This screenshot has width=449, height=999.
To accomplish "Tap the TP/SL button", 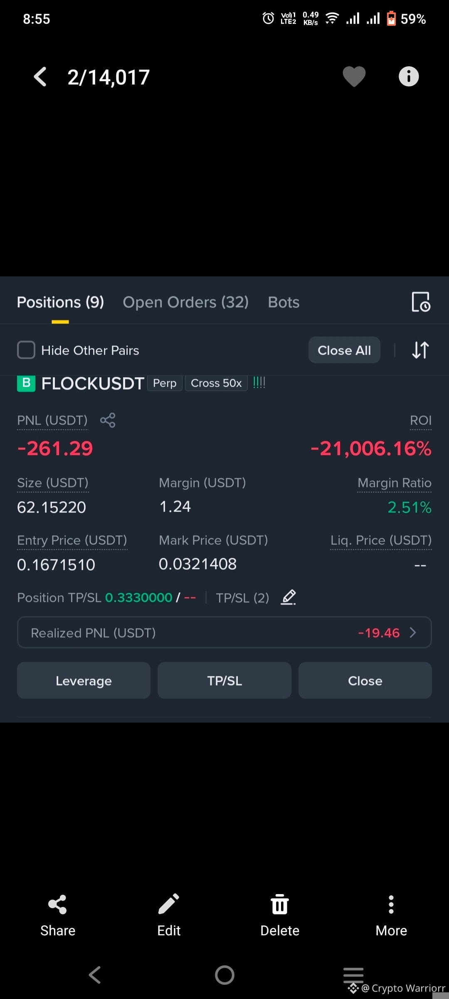I will coord(224,681).
